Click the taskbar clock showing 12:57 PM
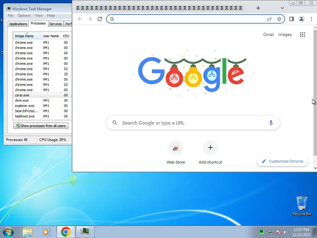 coord(301,232)
